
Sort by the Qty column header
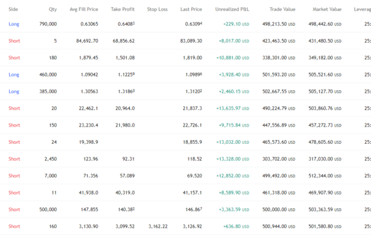tap(53, 9)
